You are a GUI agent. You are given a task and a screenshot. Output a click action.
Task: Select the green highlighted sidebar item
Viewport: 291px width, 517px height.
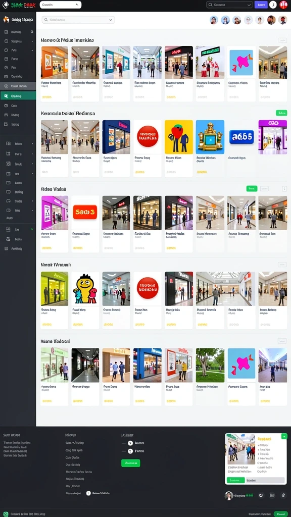[18, 96]
